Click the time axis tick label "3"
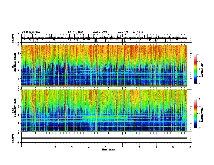214x165 pixels. coord(72,147)
